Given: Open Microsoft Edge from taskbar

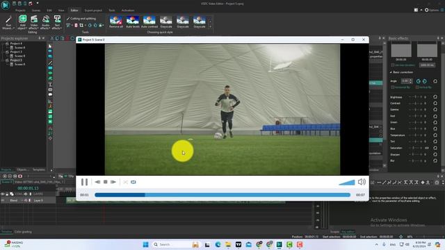Looking at the screenshot, I should pos(218,244).
